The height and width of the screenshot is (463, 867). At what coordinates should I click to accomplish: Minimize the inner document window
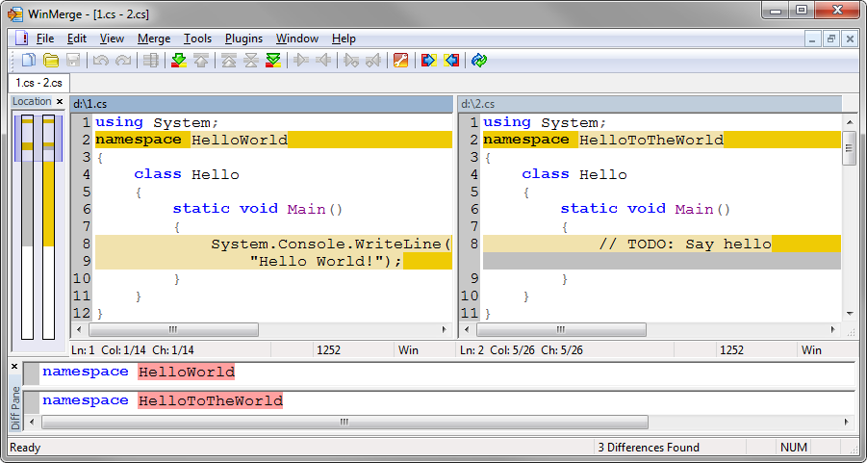[812, 39]
